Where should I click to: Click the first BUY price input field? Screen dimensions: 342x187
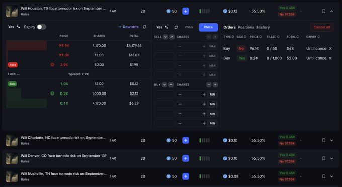(x=164, y=95)
